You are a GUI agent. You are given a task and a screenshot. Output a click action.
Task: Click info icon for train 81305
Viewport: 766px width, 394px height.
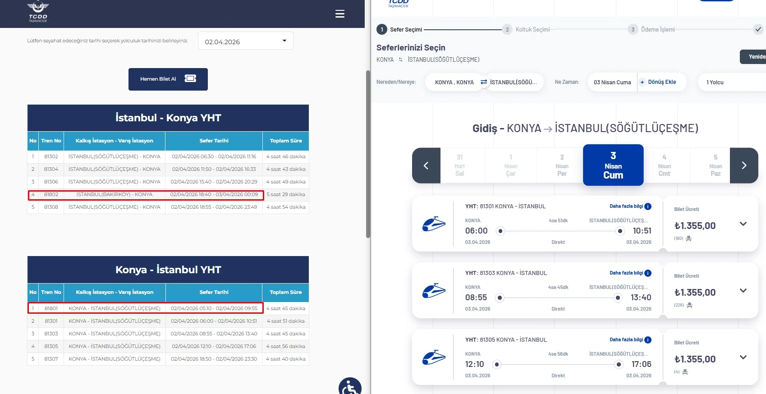click(x=648, y=340)
